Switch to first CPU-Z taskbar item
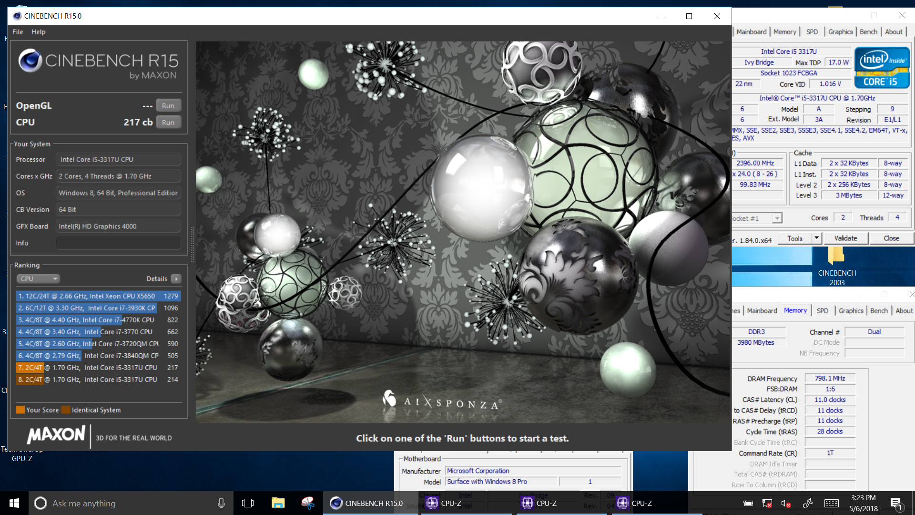The width and height of the screenshot is (915, 515). pos(466,503)
